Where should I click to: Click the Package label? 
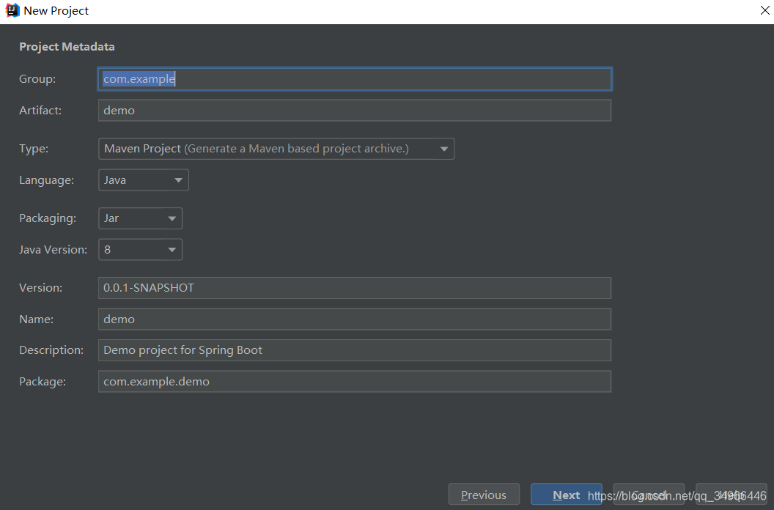point(42,382)
